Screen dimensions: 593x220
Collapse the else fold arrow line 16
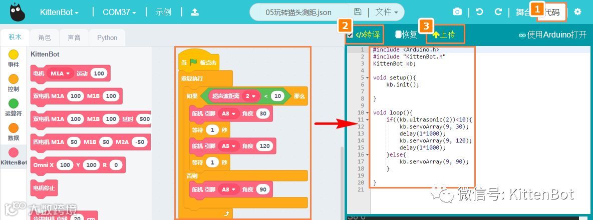point(368,154)
